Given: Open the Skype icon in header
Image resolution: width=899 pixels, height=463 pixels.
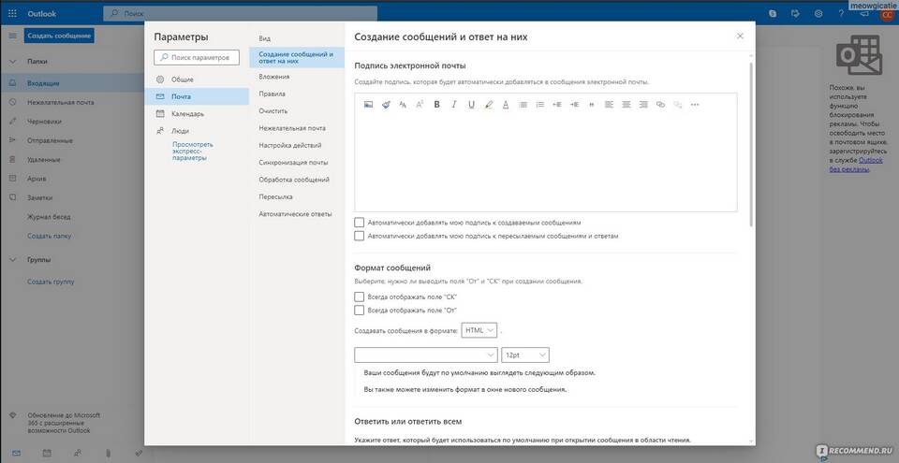Looking at the screenshot, I should tap(773, 14).
